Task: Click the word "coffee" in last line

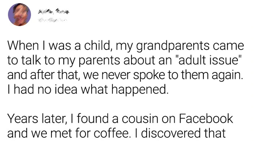Action: [111, 133]
